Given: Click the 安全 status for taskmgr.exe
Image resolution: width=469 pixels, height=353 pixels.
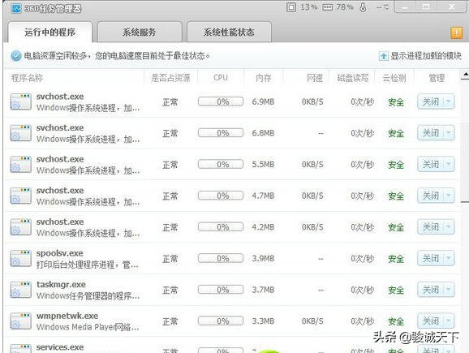Looking at the screenshot, I should pos(396,291).
